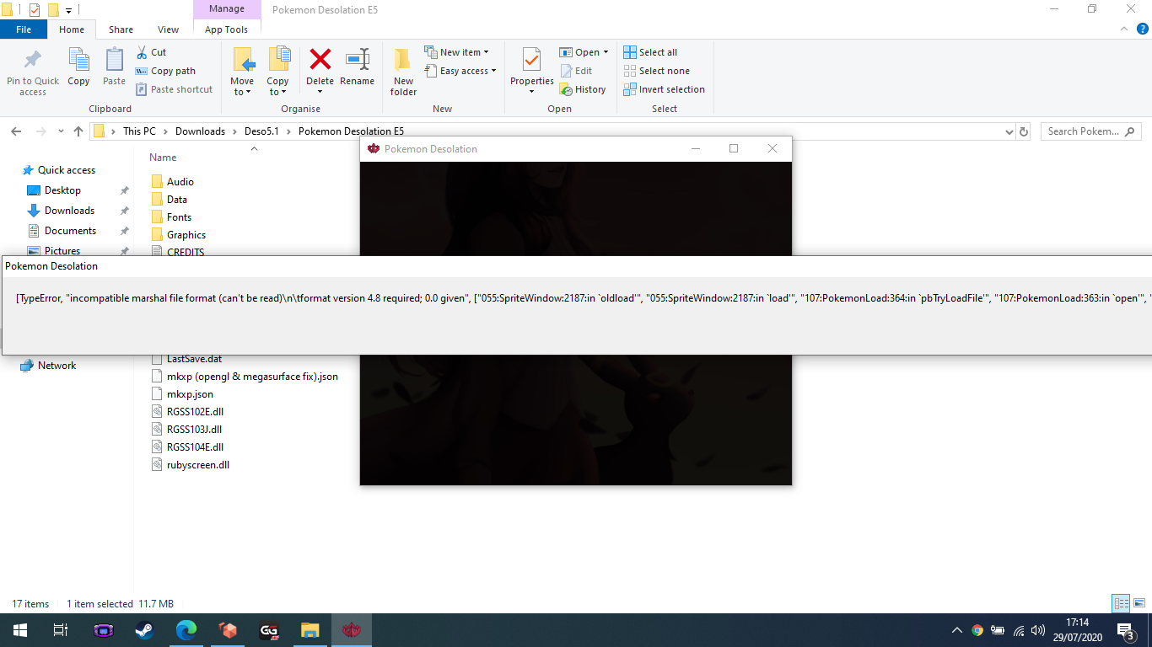Open Task View from the taskbar
Image resolution: width=1152 pixels, height=647 pixels.
(61, 630)
